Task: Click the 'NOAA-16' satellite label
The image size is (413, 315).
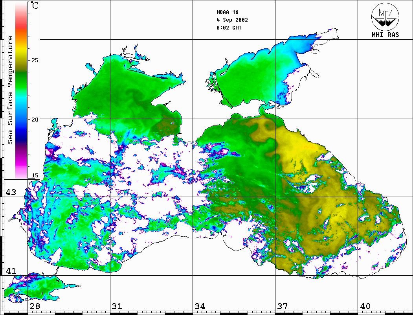Action: [227, 12]
